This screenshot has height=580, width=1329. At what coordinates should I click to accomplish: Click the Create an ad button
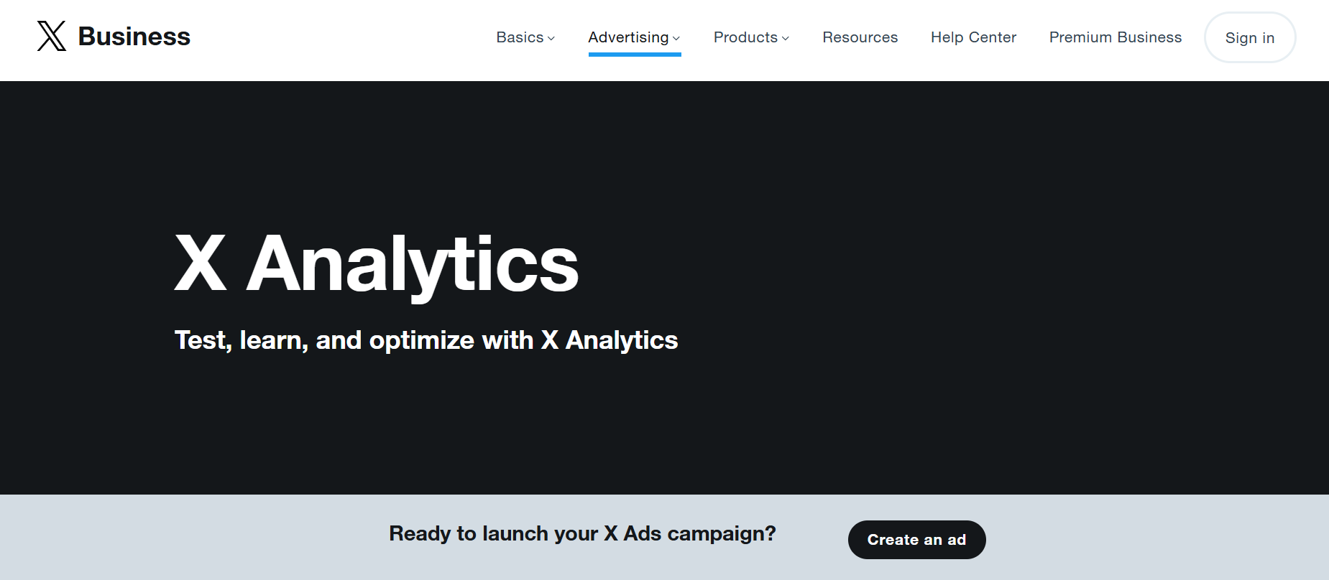[916, 540]
